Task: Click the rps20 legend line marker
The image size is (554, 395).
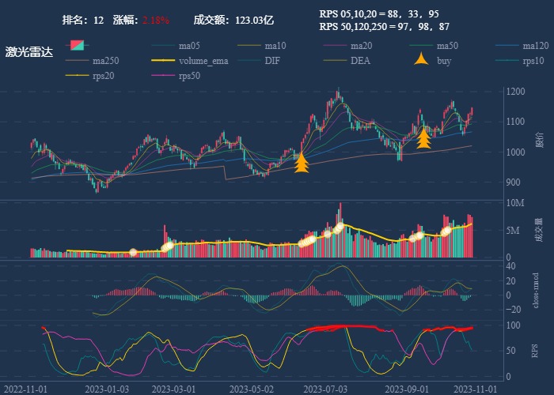Action: pos(76,76)
